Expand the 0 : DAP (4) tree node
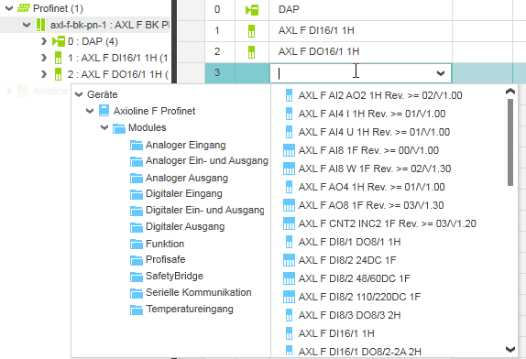 (44, 41)
